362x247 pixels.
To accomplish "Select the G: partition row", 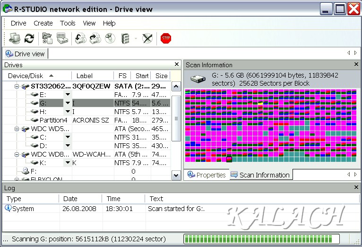I will tap(86, 103).
